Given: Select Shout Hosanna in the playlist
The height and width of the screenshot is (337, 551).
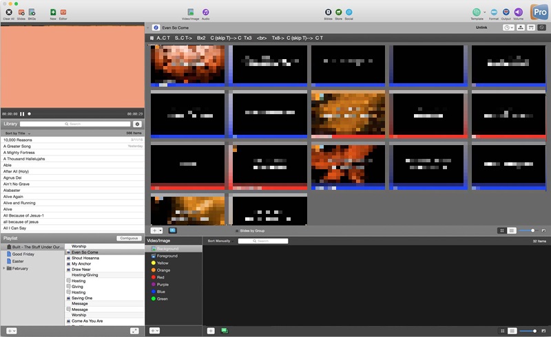Looking at the screenshot, I should [x=85, y=258].
